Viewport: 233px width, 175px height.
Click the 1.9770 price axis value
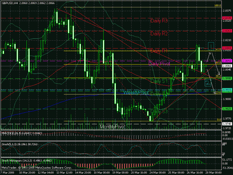[x=227, y=119]
